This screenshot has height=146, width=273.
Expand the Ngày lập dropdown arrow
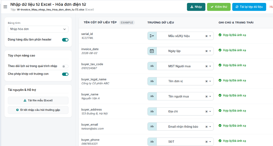click(x=210, y=51)
